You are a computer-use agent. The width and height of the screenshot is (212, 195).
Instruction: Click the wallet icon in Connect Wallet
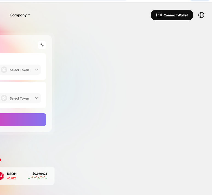(x=159, y=15)
